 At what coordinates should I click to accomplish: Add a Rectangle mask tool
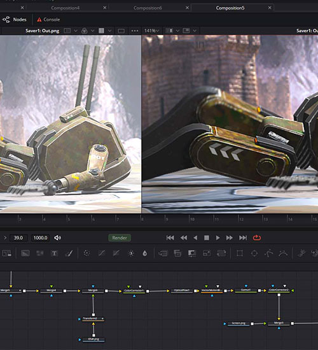click(240, 253)
